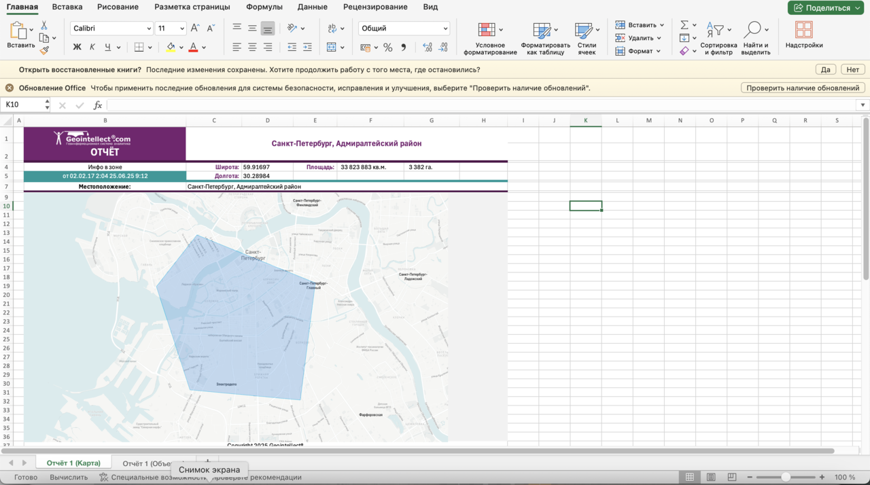870x485 pixels.
Task: Click Проверить наличие обновлений button
Action: pyautogui.click(x=803, y=88)
